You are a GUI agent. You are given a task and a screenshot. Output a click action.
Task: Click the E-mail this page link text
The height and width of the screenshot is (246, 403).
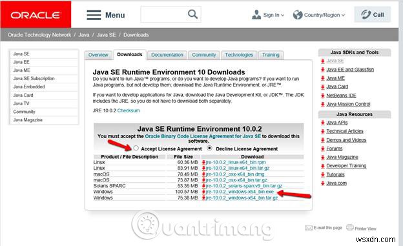[x=327, y=228]
